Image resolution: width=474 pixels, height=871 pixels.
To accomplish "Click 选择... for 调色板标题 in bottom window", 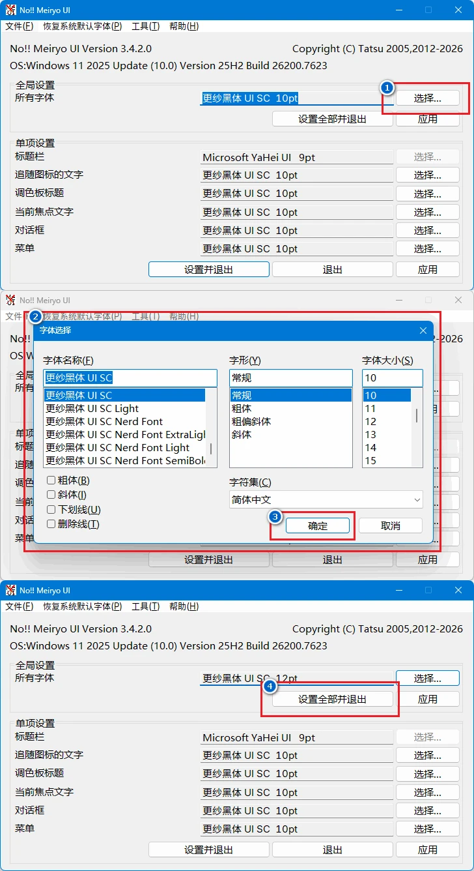I will 428,774.
